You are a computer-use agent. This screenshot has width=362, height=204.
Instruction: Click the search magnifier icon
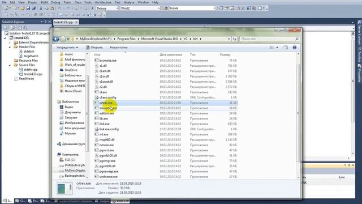(x=297, y=39)
